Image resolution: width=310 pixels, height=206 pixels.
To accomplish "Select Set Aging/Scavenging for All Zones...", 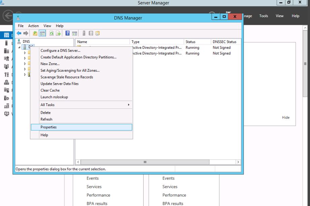I will [x=81, y=70].
